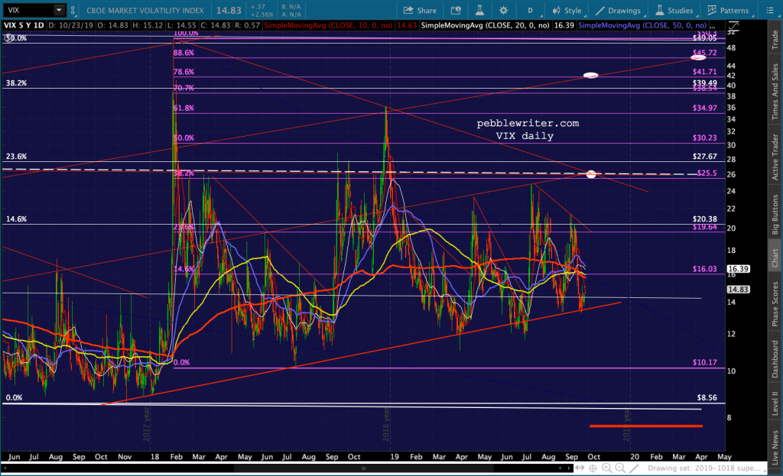
Task: Open chart settings gear icon
Action: click(x=504, y=11)
